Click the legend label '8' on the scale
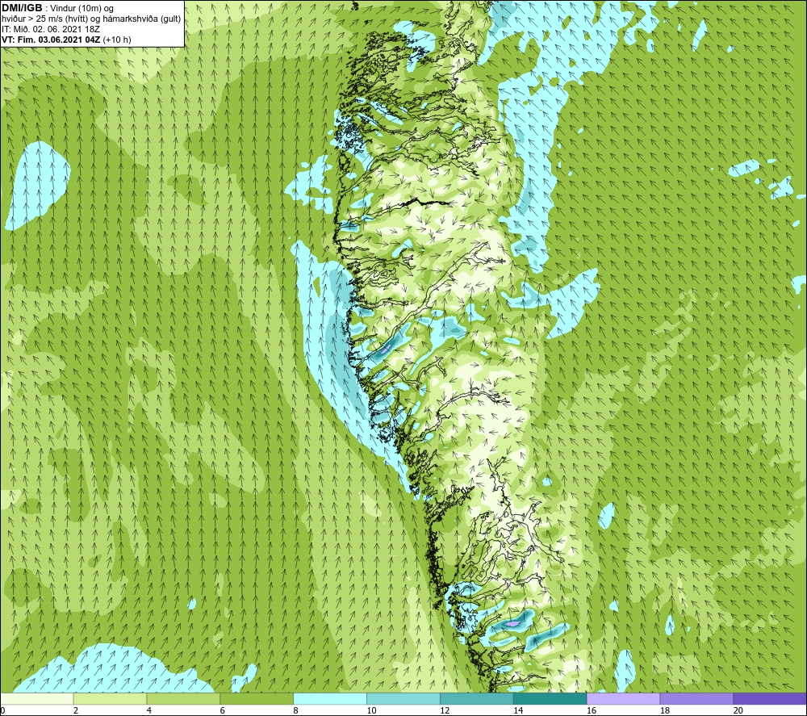This screenshot has height=716, width=807. (296, 711)
